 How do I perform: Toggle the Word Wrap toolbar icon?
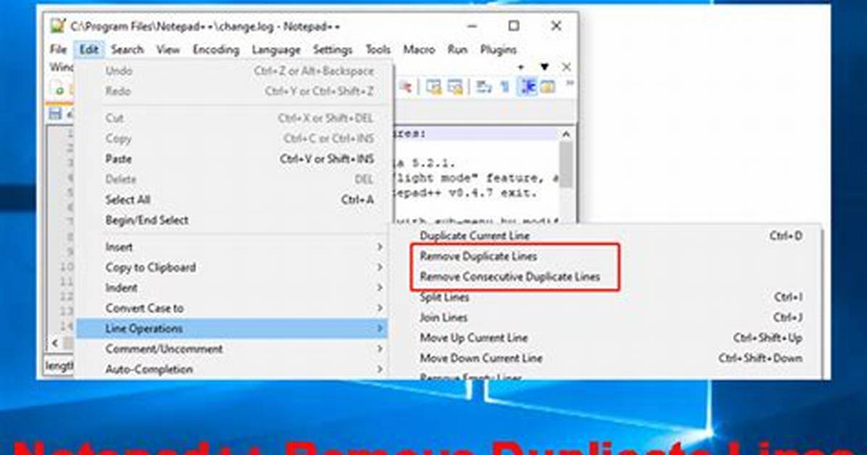point(484,87)
